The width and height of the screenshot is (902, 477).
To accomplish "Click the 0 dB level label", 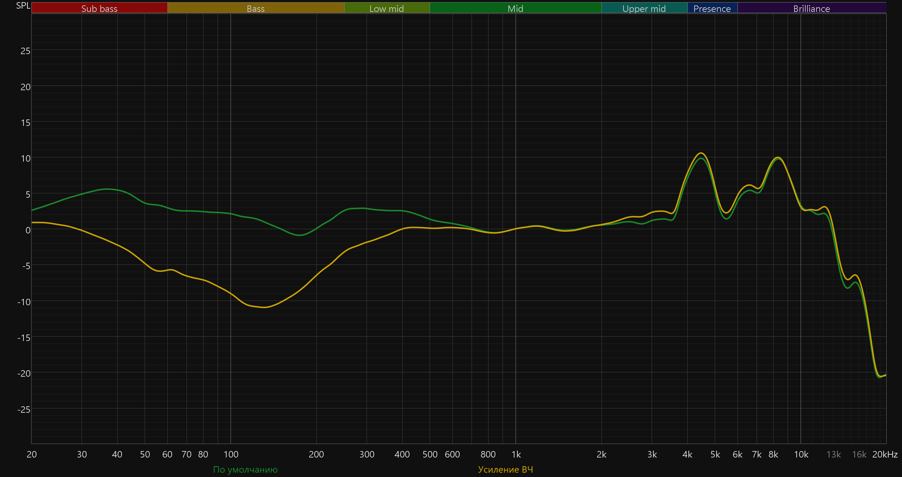I will pos(28,230).
